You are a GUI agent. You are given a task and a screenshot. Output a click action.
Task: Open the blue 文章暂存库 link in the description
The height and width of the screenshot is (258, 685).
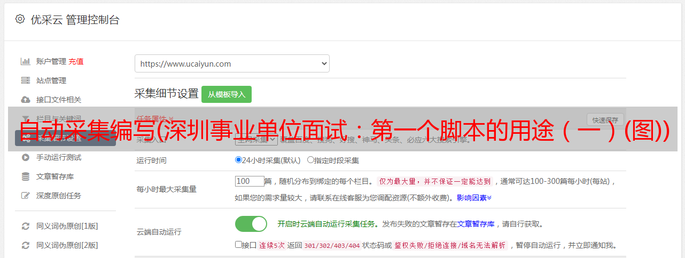pyautogui.click(x=476, y=224)
